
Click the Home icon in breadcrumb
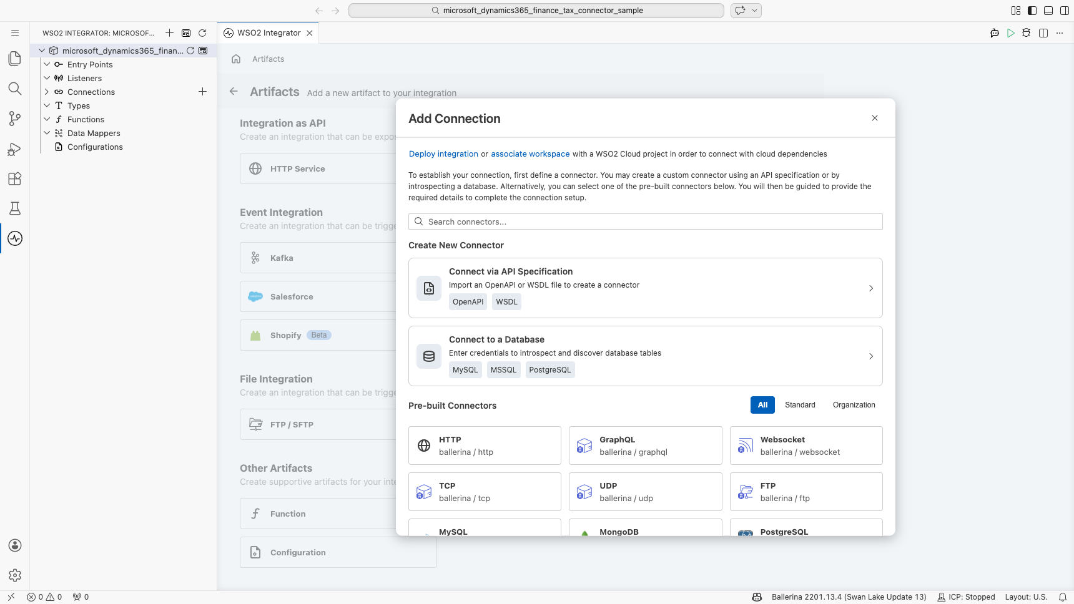pyautogui.click(x=236, y=59)
